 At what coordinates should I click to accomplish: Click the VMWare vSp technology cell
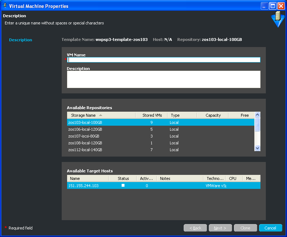pyautogui.click(x=216, y=186)
